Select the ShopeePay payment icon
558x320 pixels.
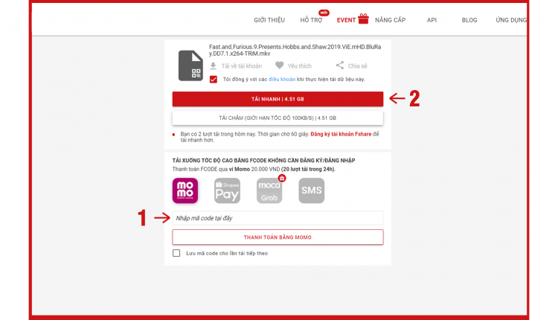coord(227,191)
